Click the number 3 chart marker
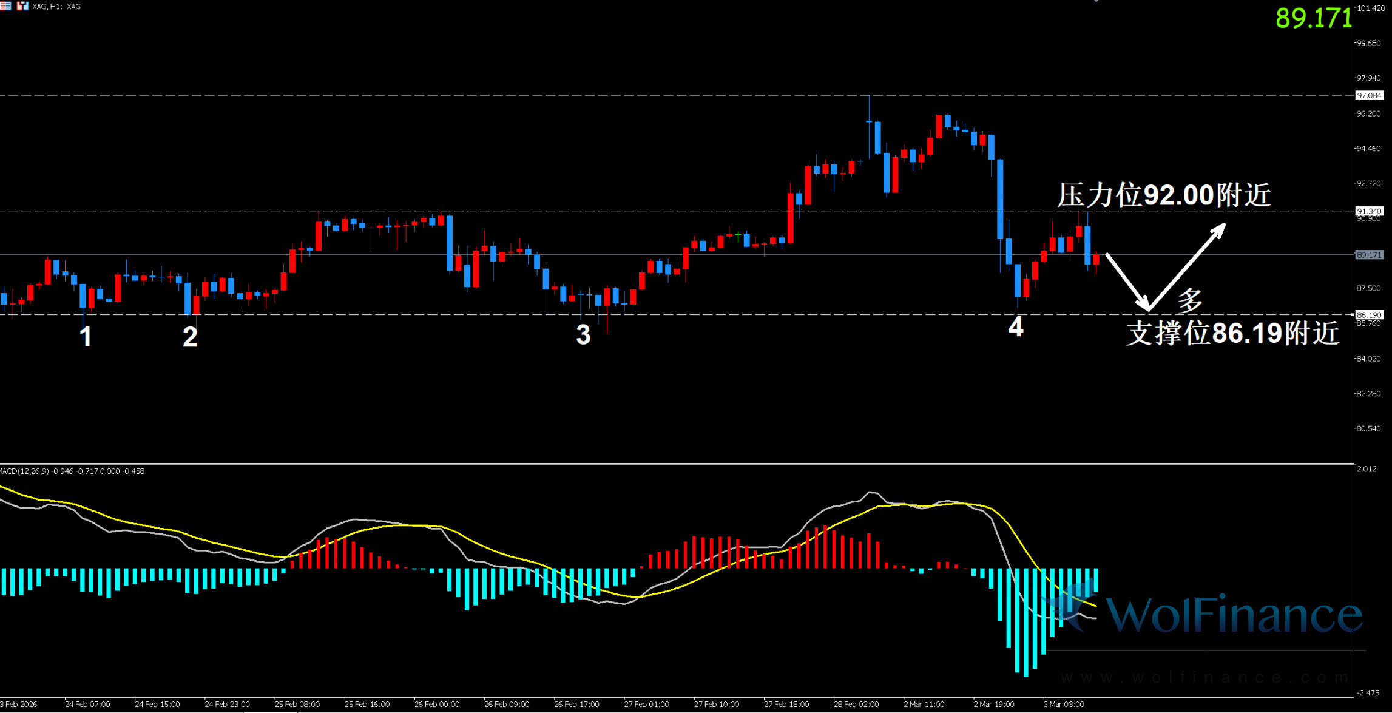The width and height of the screenshot is (1392, 713). (x=583, y=335)
